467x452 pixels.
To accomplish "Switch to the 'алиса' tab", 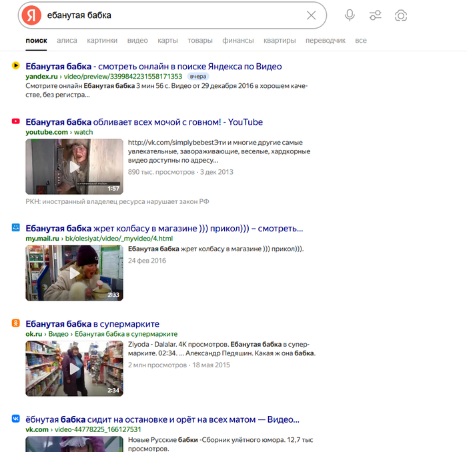I will [67, 41].
